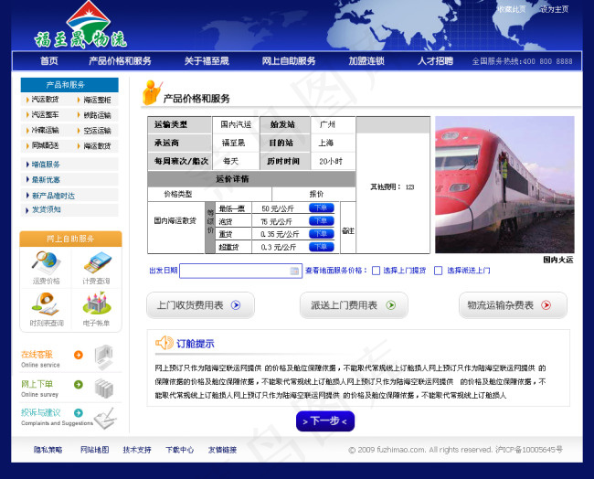Screen dimensions: 594x479
Task: Click the 时刻表查询 icon
Action: coord(45,304)
